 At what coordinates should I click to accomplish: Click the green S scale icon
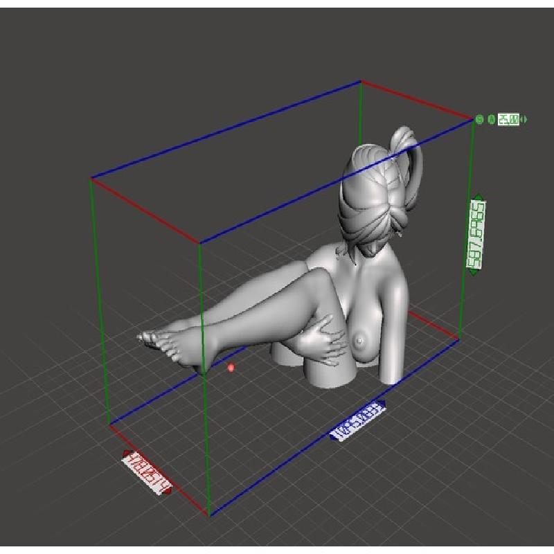(x=479, y=120)
